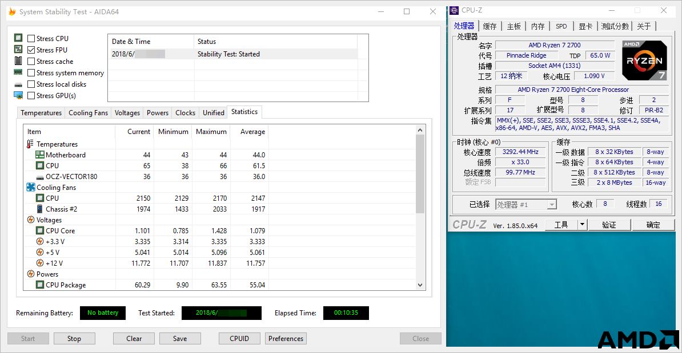Click the Save button
This screenshot has height=353, width=682.
(180, 339)
